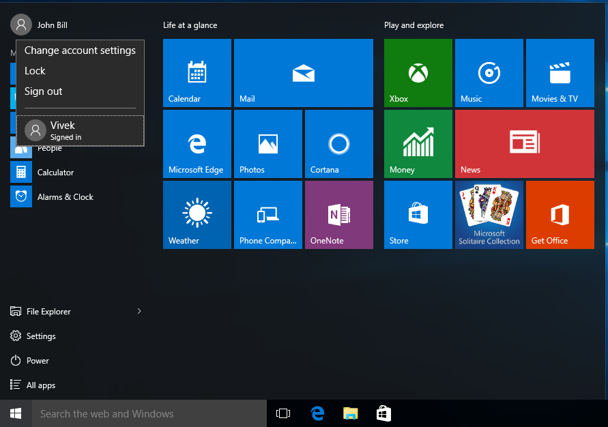Open the Phone Companion tile
The height and width of the screenshot is (427, 608).
(x=268, y=215)
